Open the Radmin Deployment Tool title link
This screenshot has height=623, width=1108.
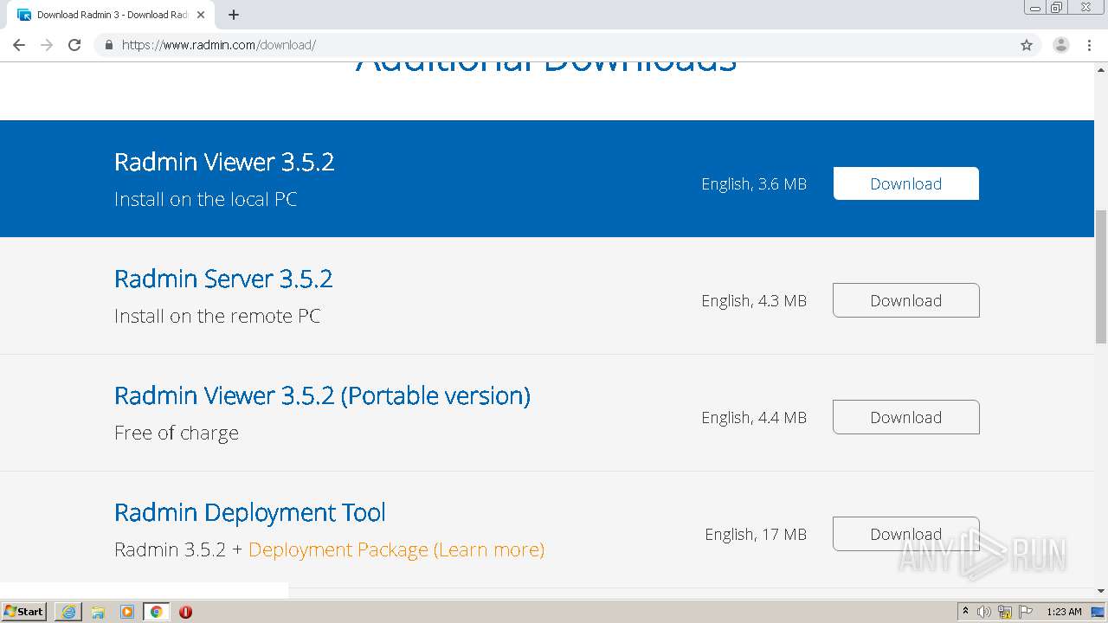tap(250, 512)
